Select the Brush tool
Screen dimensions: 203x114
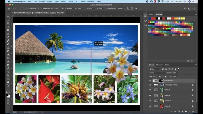pyautogui.click(x=8, y=44)
